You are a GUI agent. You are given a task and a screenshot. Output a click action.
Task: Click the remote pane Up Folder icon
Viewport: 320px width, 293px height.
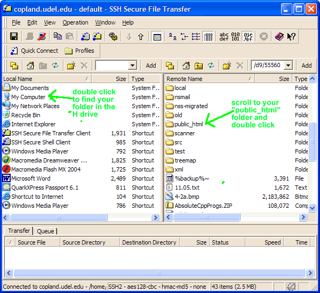click(x=198, y=66)
